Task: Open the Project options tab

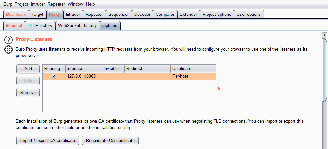Action: click(217, 15)
